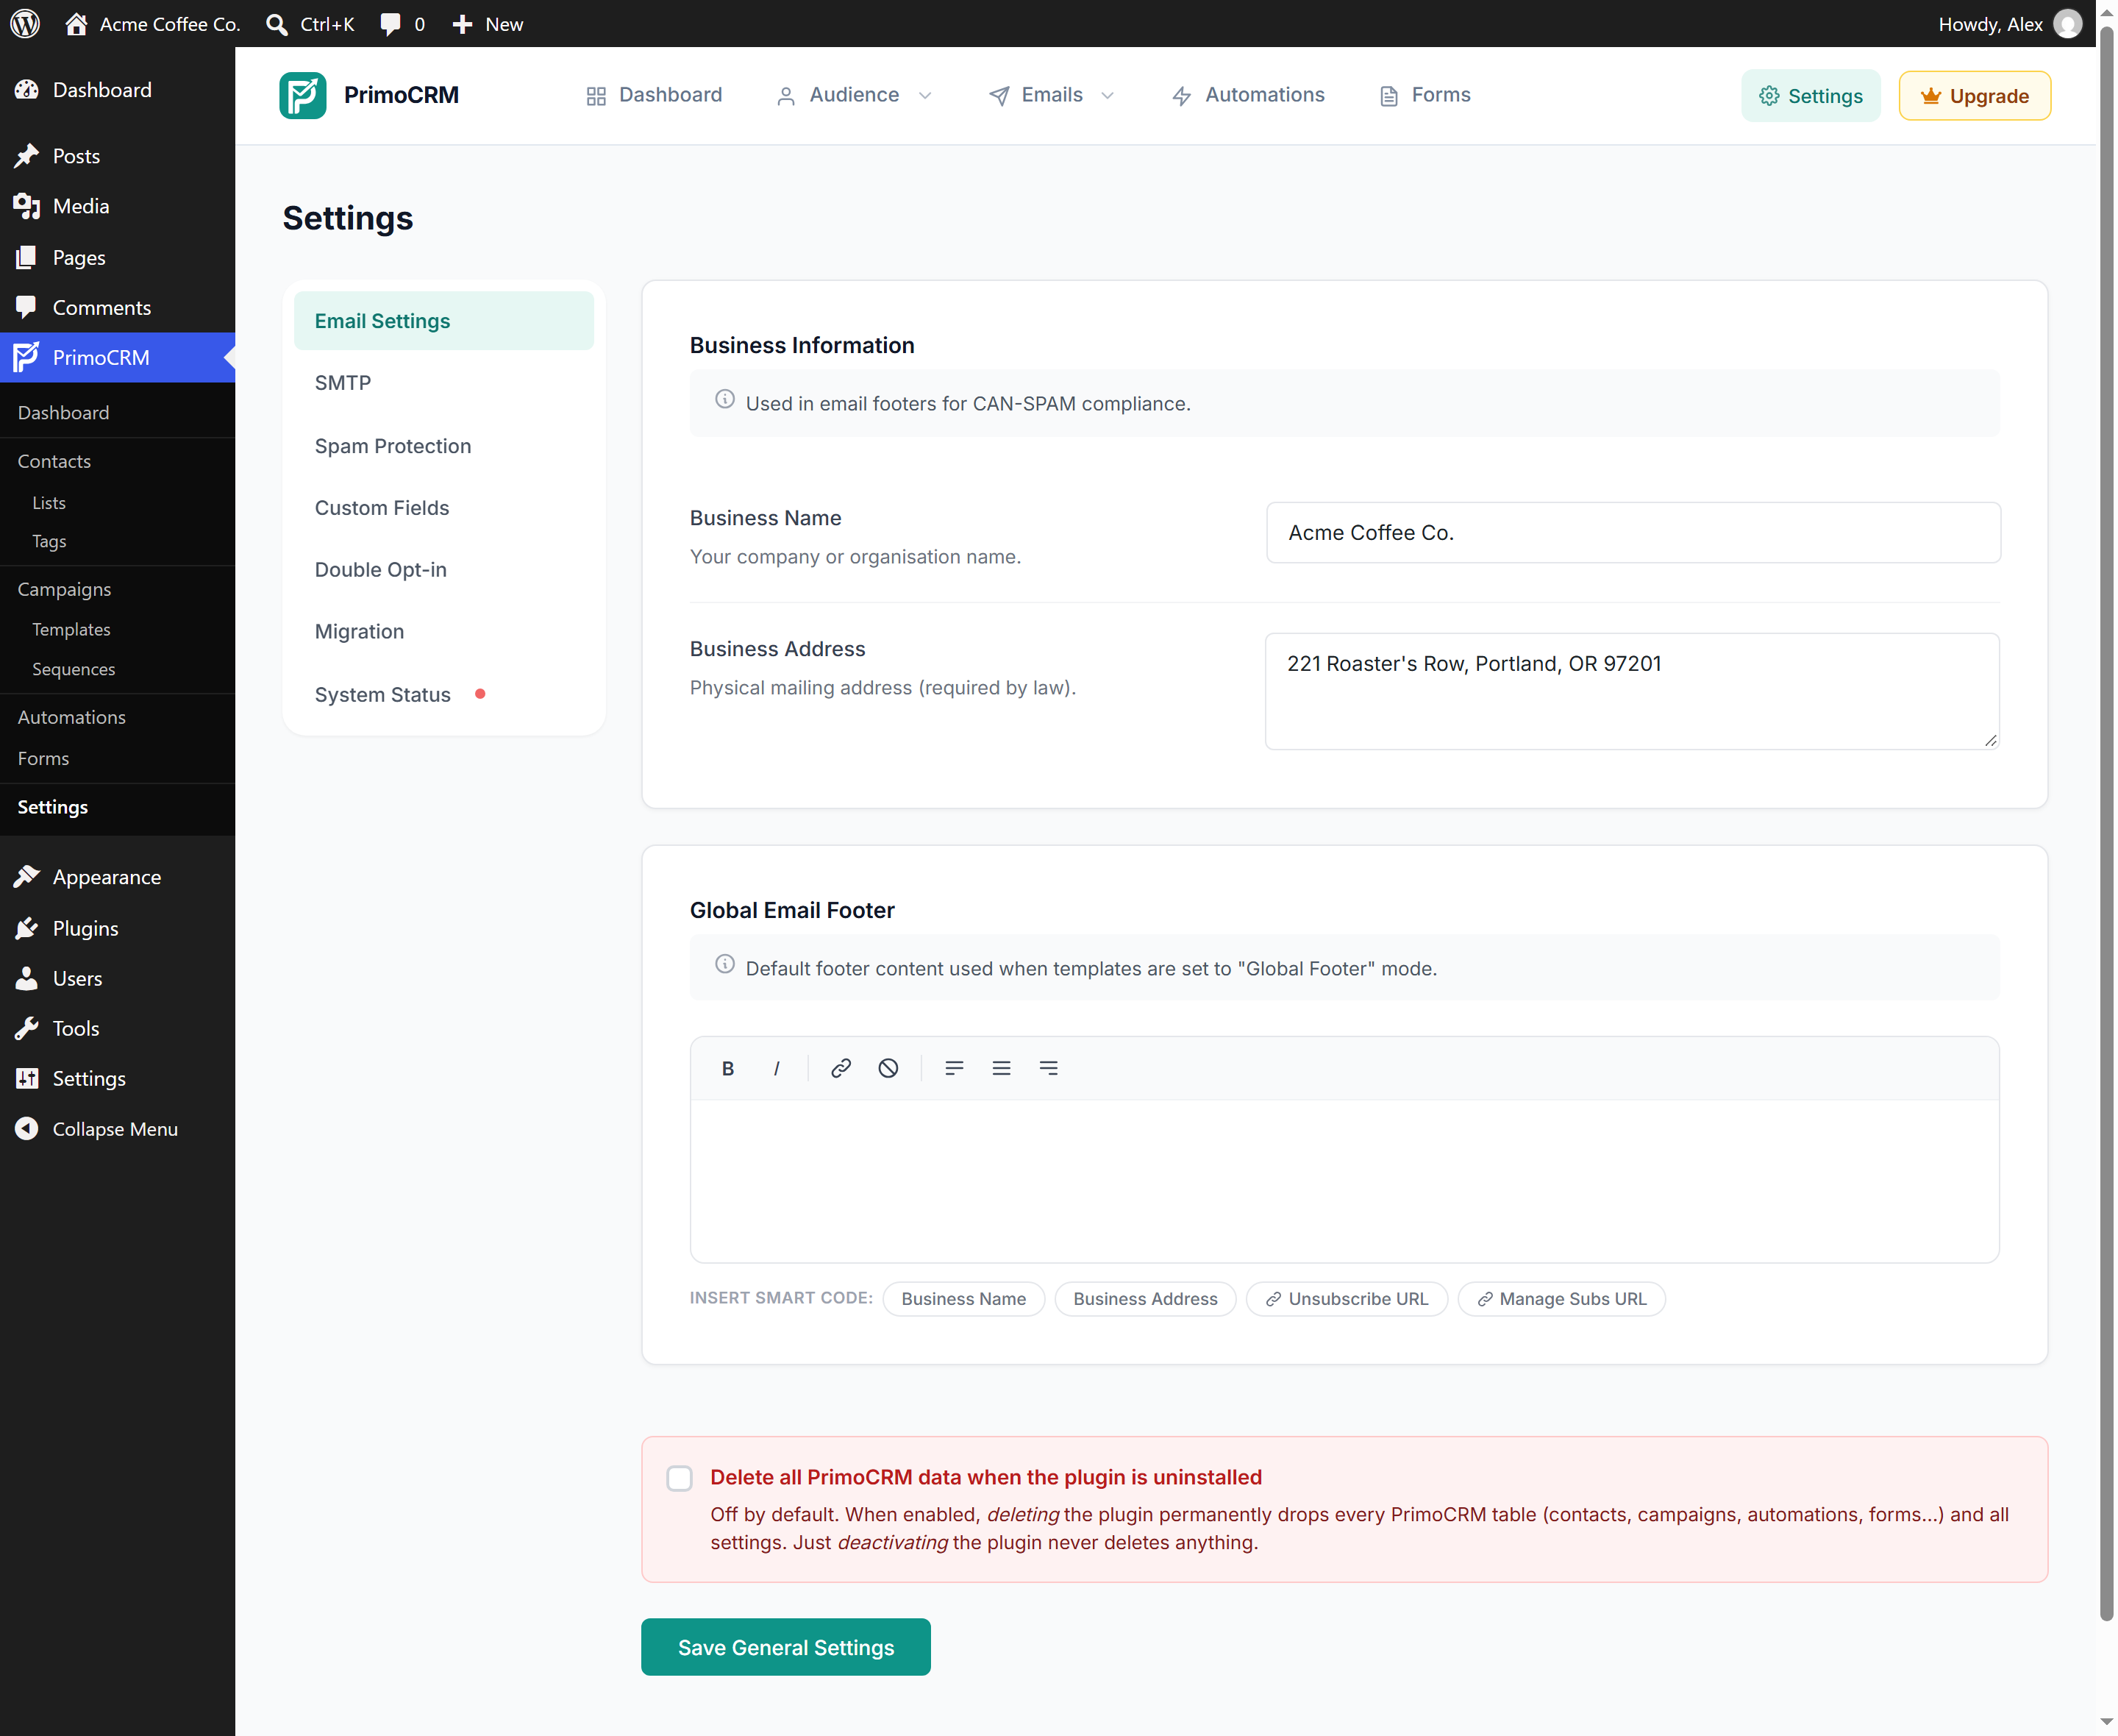2118x1736 pixels.
Task: Open Acme Coffee Co. home icon
Action: [76, 24]
